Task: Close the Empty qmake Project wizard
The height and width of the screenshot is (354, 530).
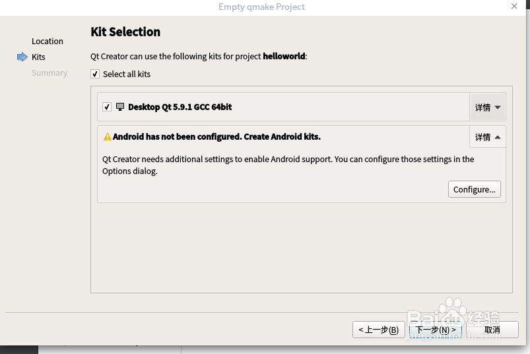Action: point(514,7)
